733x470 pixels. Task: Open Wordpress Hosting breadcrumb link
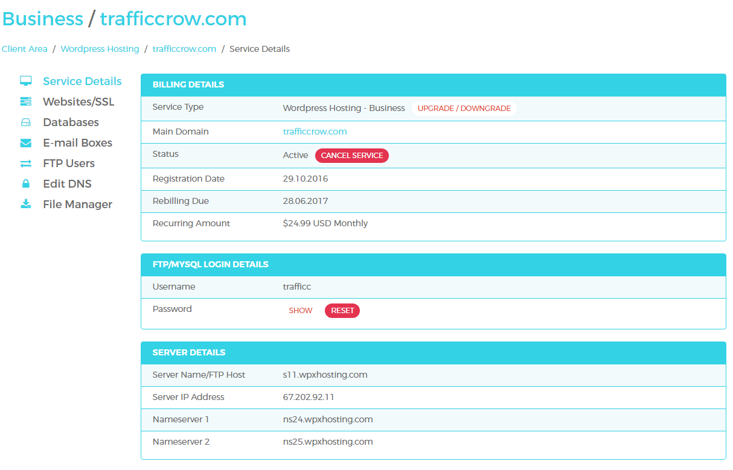coord(100,49)
